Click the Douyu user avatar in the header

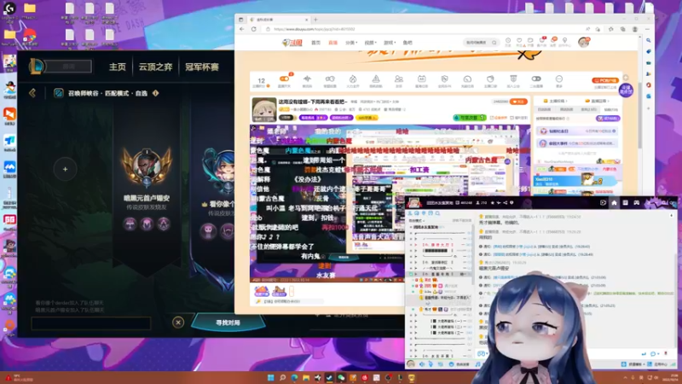[x=583, y=42]
